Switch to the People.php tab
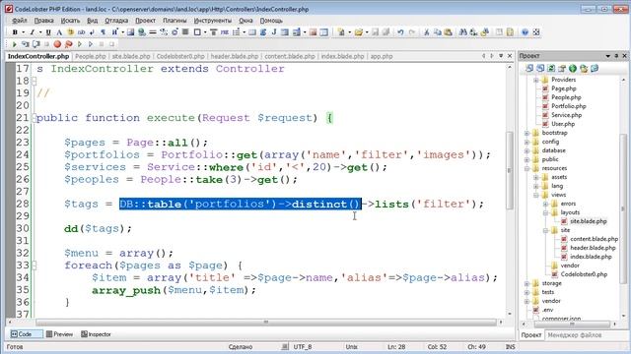 [90, 56]
